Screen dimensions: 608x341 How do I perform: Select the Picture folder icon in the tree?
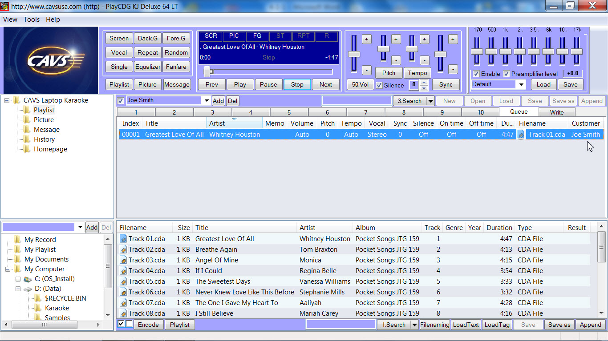(x=27, y=120)
